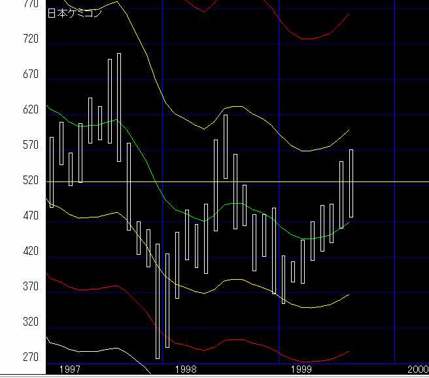Click the candlestick bar dropping lowest near 270
Image resolution: width=429 pixels, height=378 pixels.
[x=158, y=301]
